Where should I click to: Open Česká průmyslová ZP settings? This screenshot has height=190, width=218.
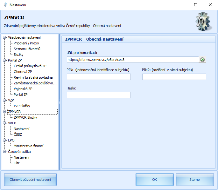tap(30, 66)
